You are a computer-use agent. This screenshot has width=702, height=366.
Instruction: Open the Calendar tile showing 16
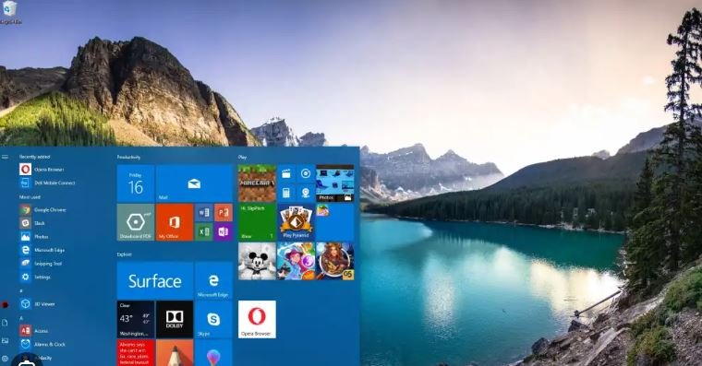[x=136, y=183]
